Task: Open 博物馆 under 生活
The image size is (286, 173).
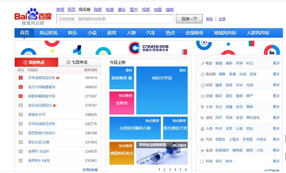Action: [237, 150]
